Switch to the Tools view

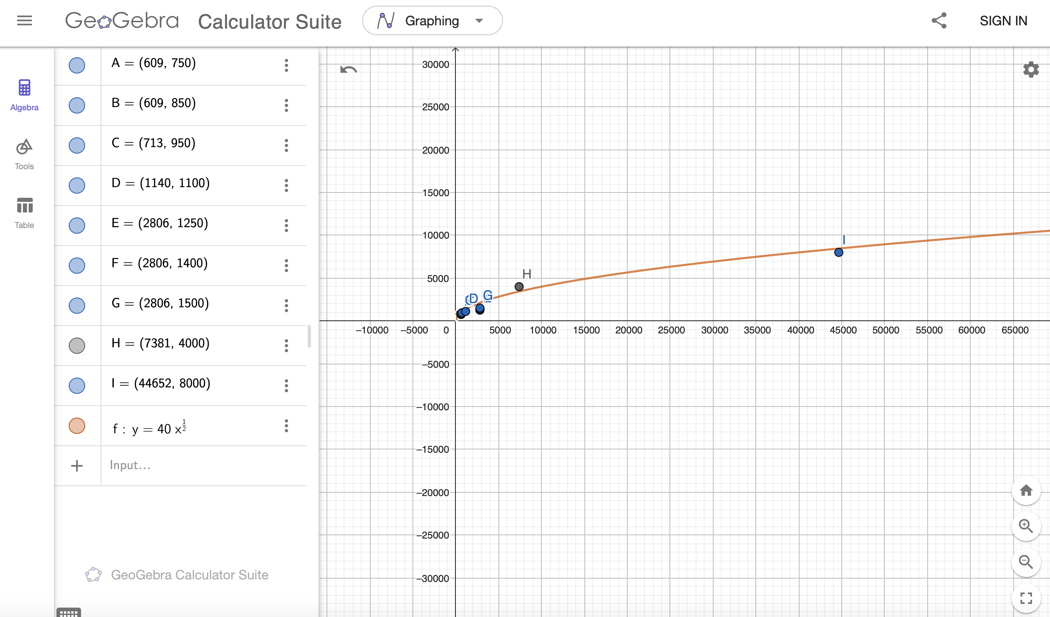[24, 154]
